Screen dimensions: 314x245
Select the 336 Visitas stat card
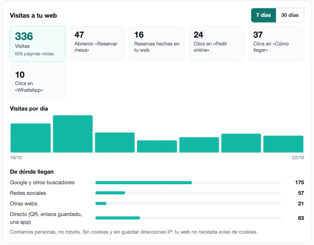(x=38, y=44)
